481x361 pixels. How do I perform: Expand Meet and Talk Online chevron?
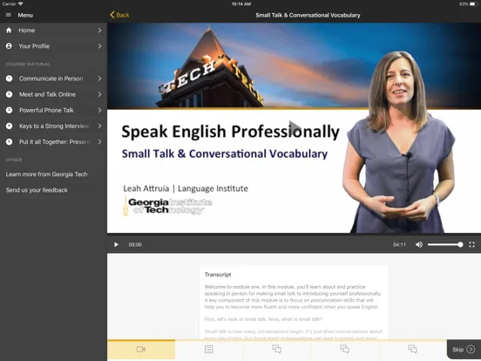[x=99, y=94]
